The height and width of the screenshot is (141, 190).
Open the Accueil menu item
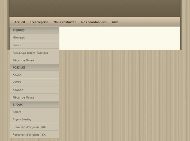[20, 22]
